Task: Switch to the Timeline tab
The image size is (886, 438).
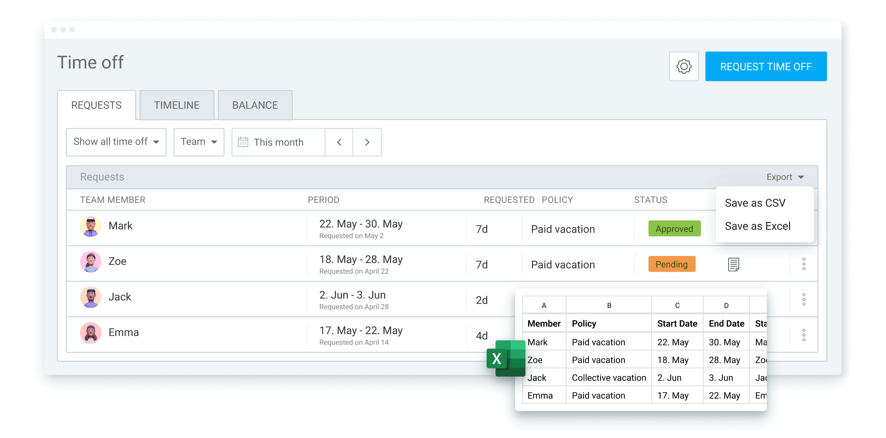Action: (177, 105)
